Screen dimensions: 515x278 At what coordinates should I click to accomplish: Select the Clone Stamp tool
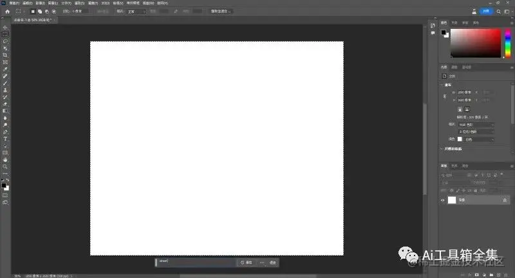[x=5, y=90]
